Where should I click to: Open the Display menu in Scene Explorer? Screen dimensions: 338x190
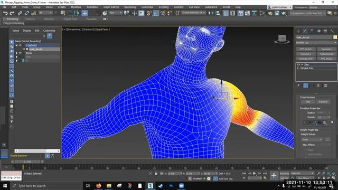tap(27, 31)
